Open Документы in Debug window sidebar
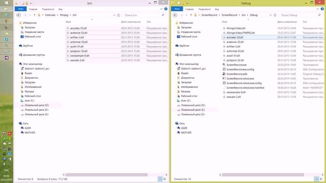The height and width of the screenshot is (183, 326). click(187, 78)
